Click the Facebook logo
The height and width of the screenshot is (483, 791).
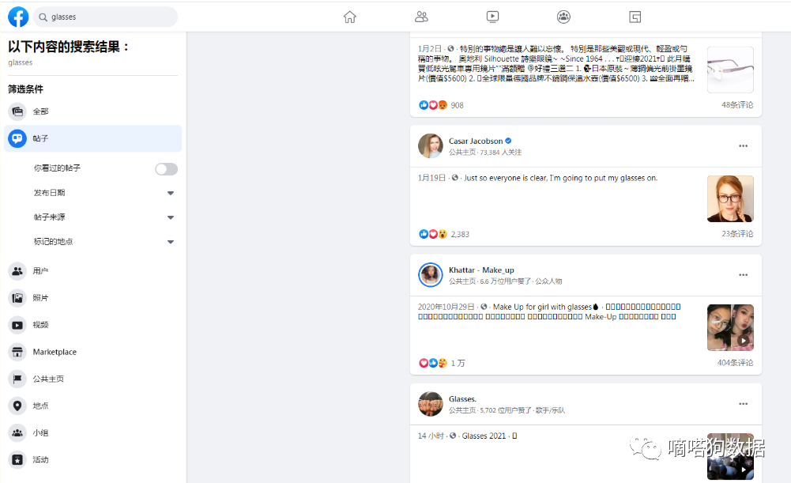point(17,16)
